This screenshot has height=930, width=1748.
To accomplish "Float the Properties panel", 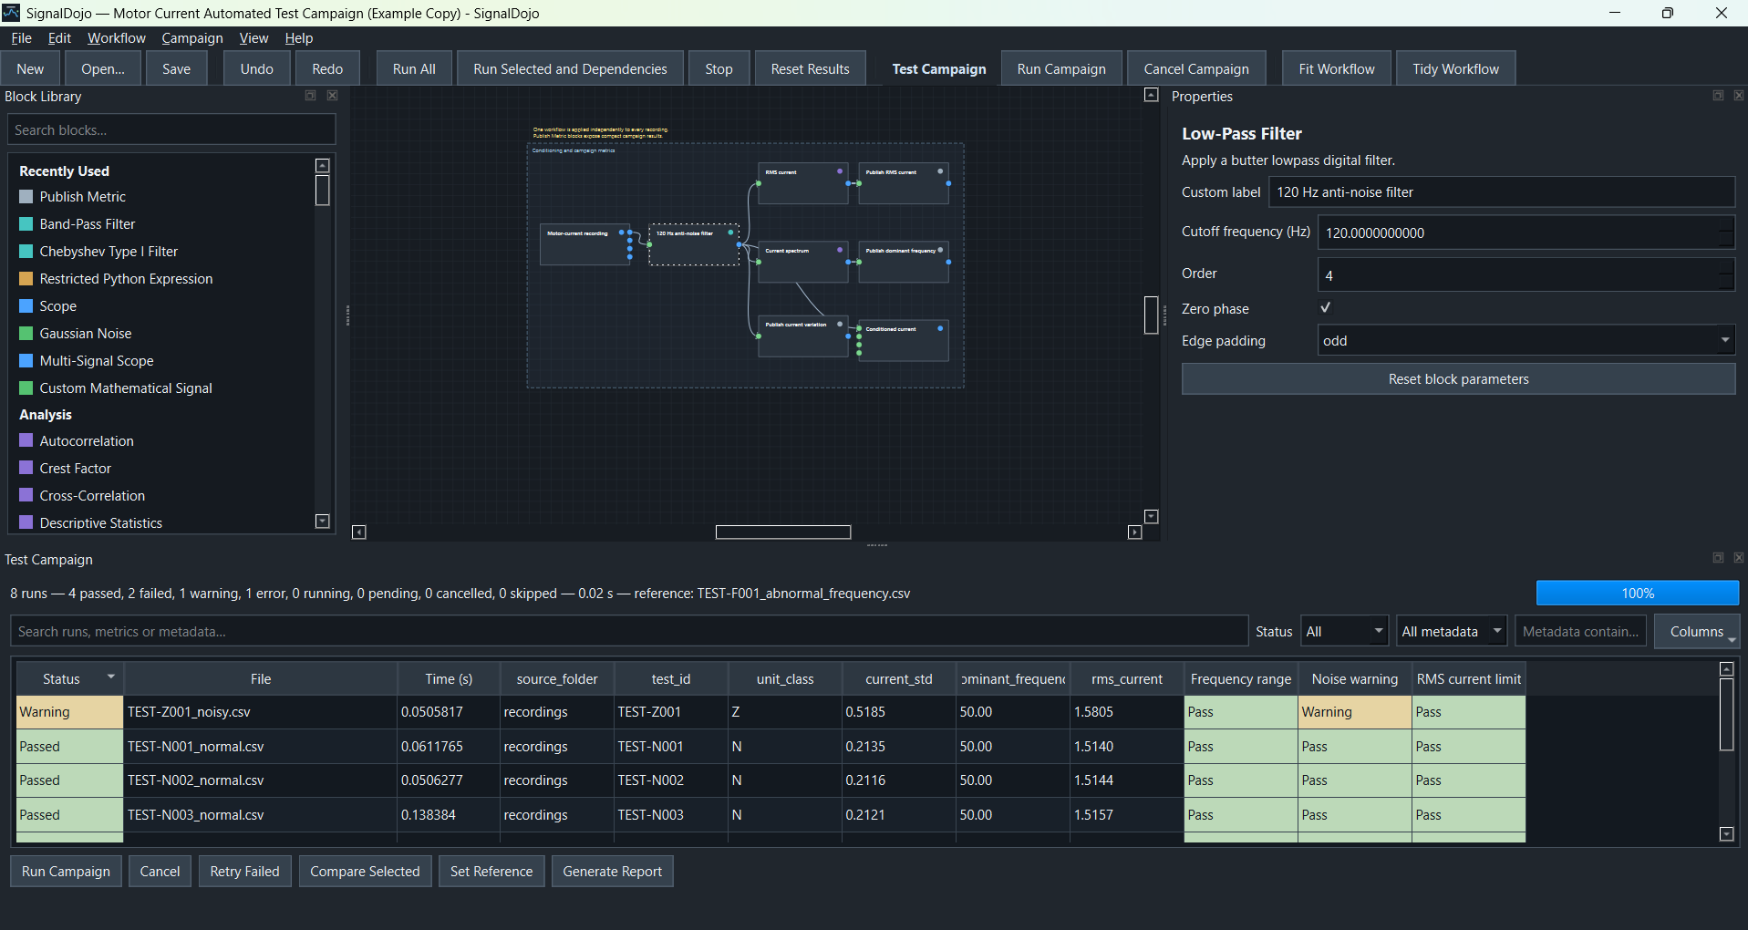I will (x=1718, y=96).
